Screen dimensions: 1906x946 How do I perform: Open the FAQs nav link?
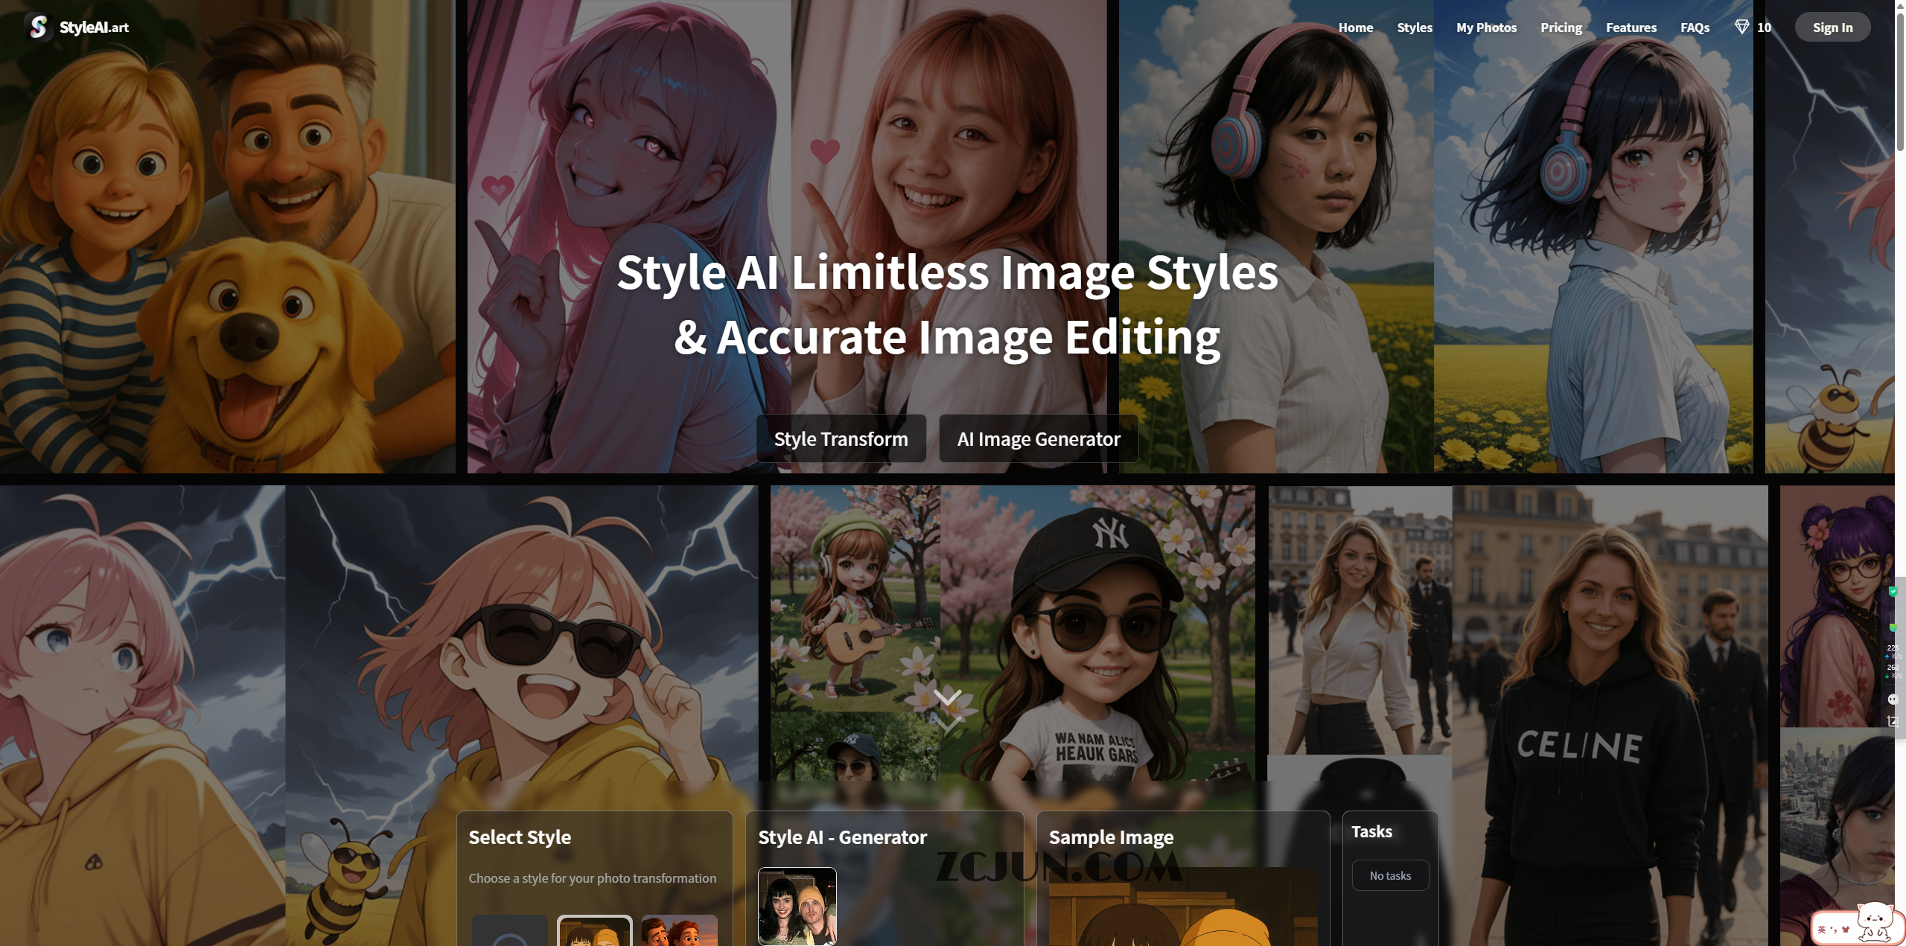1695,28
